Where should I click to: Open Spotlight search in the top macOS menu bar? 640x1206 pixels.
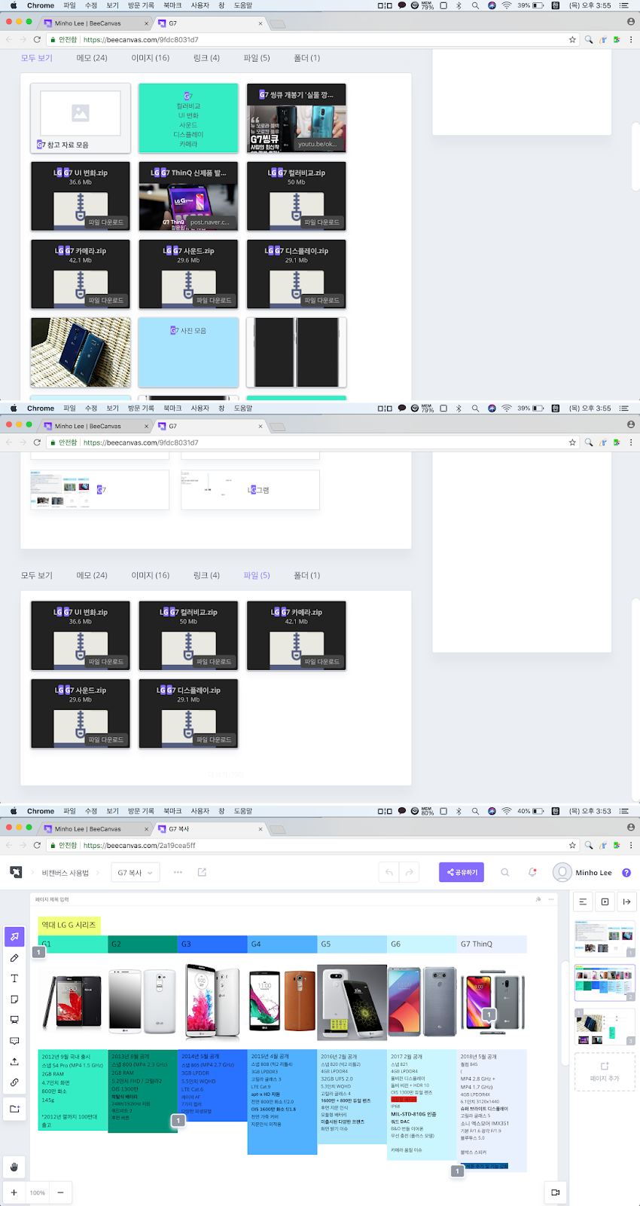pyautogui.click(x=475, y=5)
